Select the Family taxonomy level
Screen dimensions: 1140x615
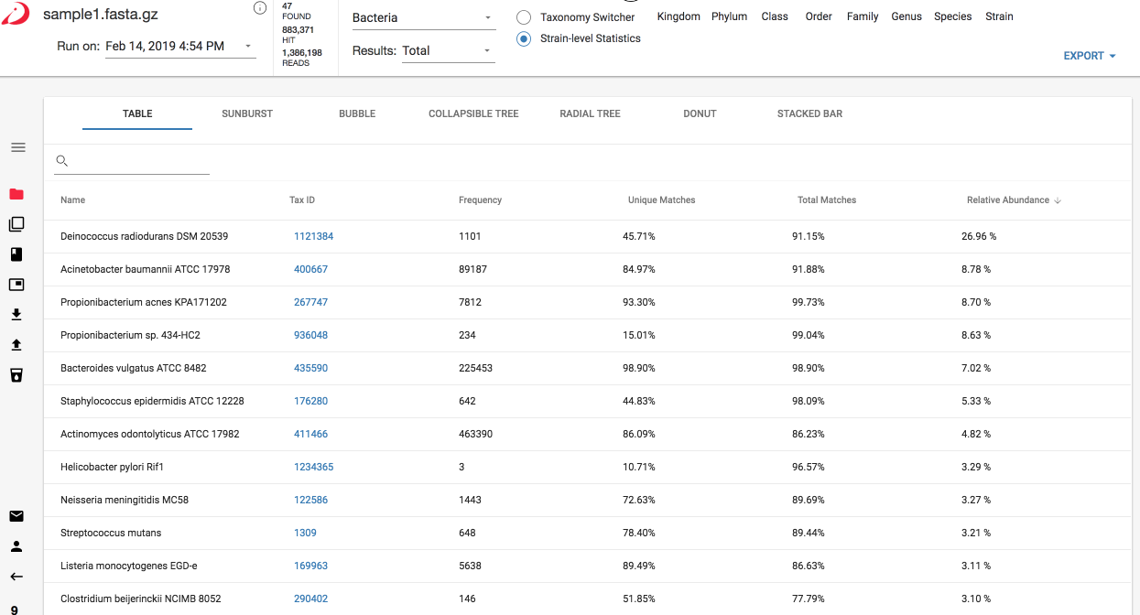[863, 16]
